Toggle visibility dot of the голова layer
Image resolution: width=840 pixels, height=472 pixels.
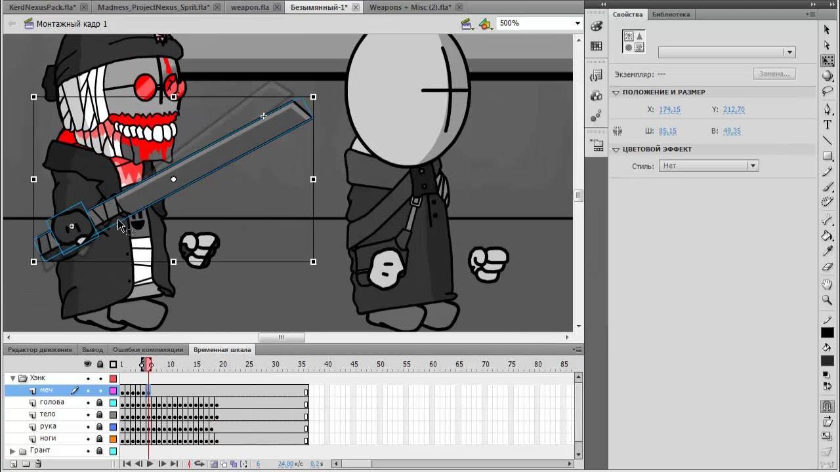point(88,403)
